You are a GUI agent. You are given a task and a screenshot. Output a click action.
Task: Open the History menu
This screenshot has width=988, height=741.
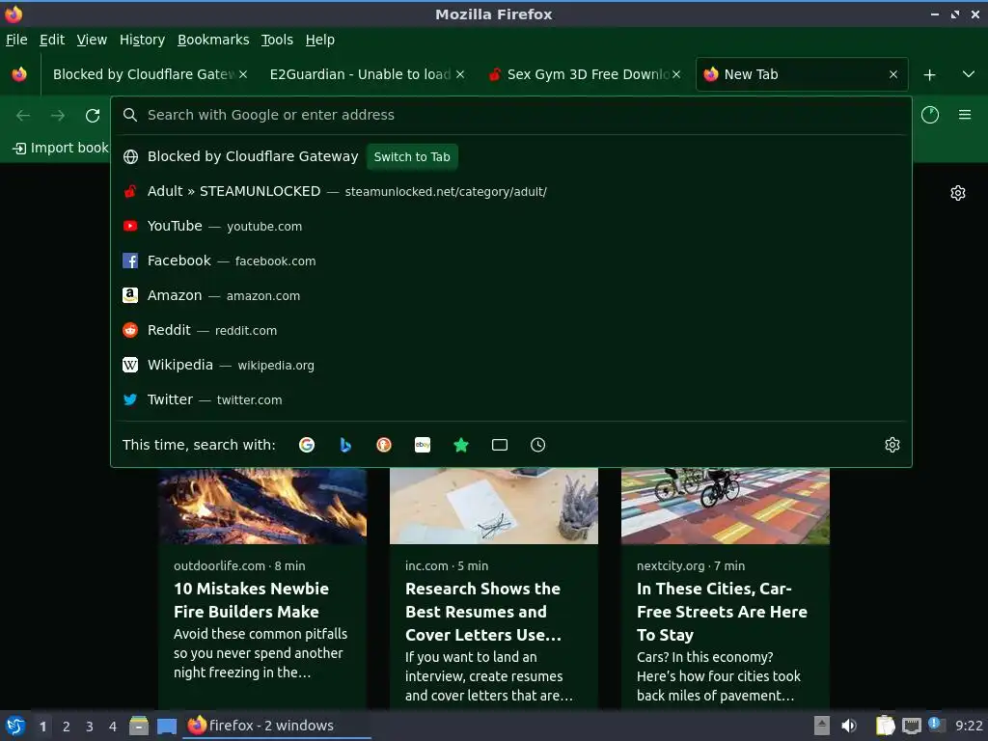pos(142,40)
